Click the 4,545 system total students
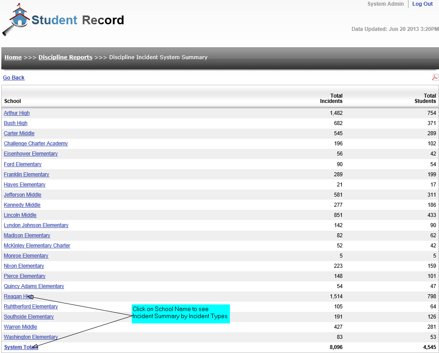This screenshot has width=439, height=353. (x=429, y=347)
